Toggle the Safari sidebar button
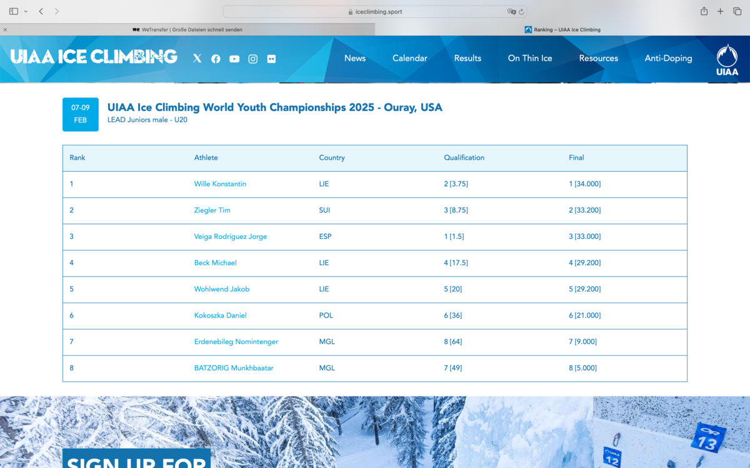This screenshot has width=750, height=468. tap(14, 11)
